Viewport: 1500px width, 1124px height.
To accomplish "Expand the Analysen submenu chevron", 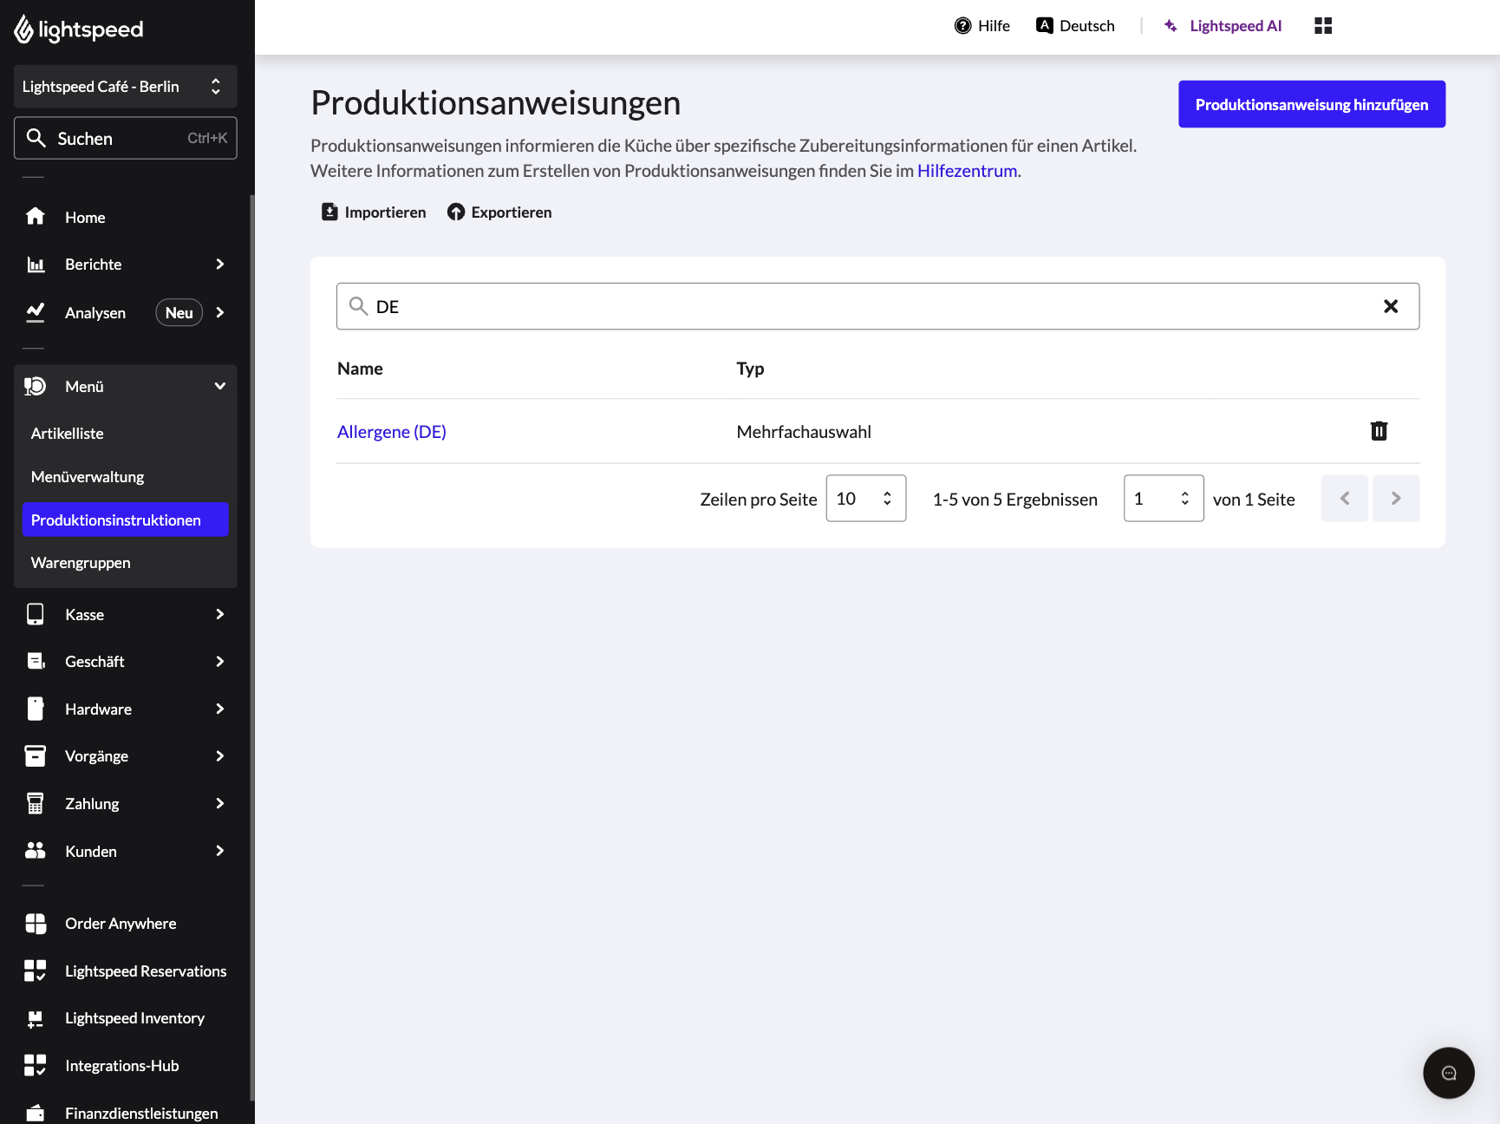I will click(220, 312).
